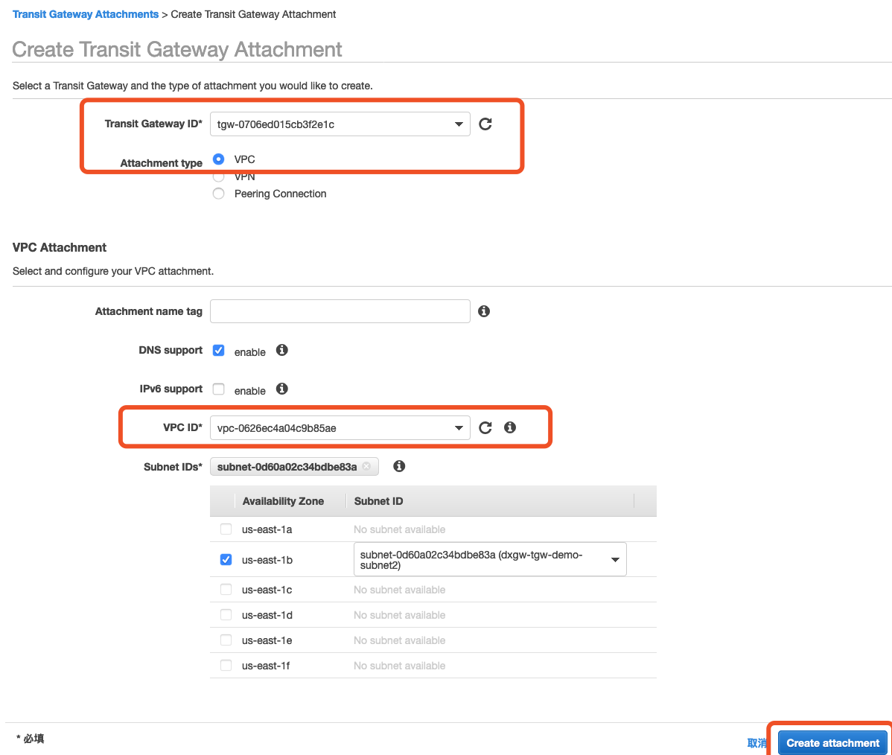Image resolution: width=892 pixels, height=755 pixels.
Task: Show info for Subnet IDs
Action: point(399,466)
